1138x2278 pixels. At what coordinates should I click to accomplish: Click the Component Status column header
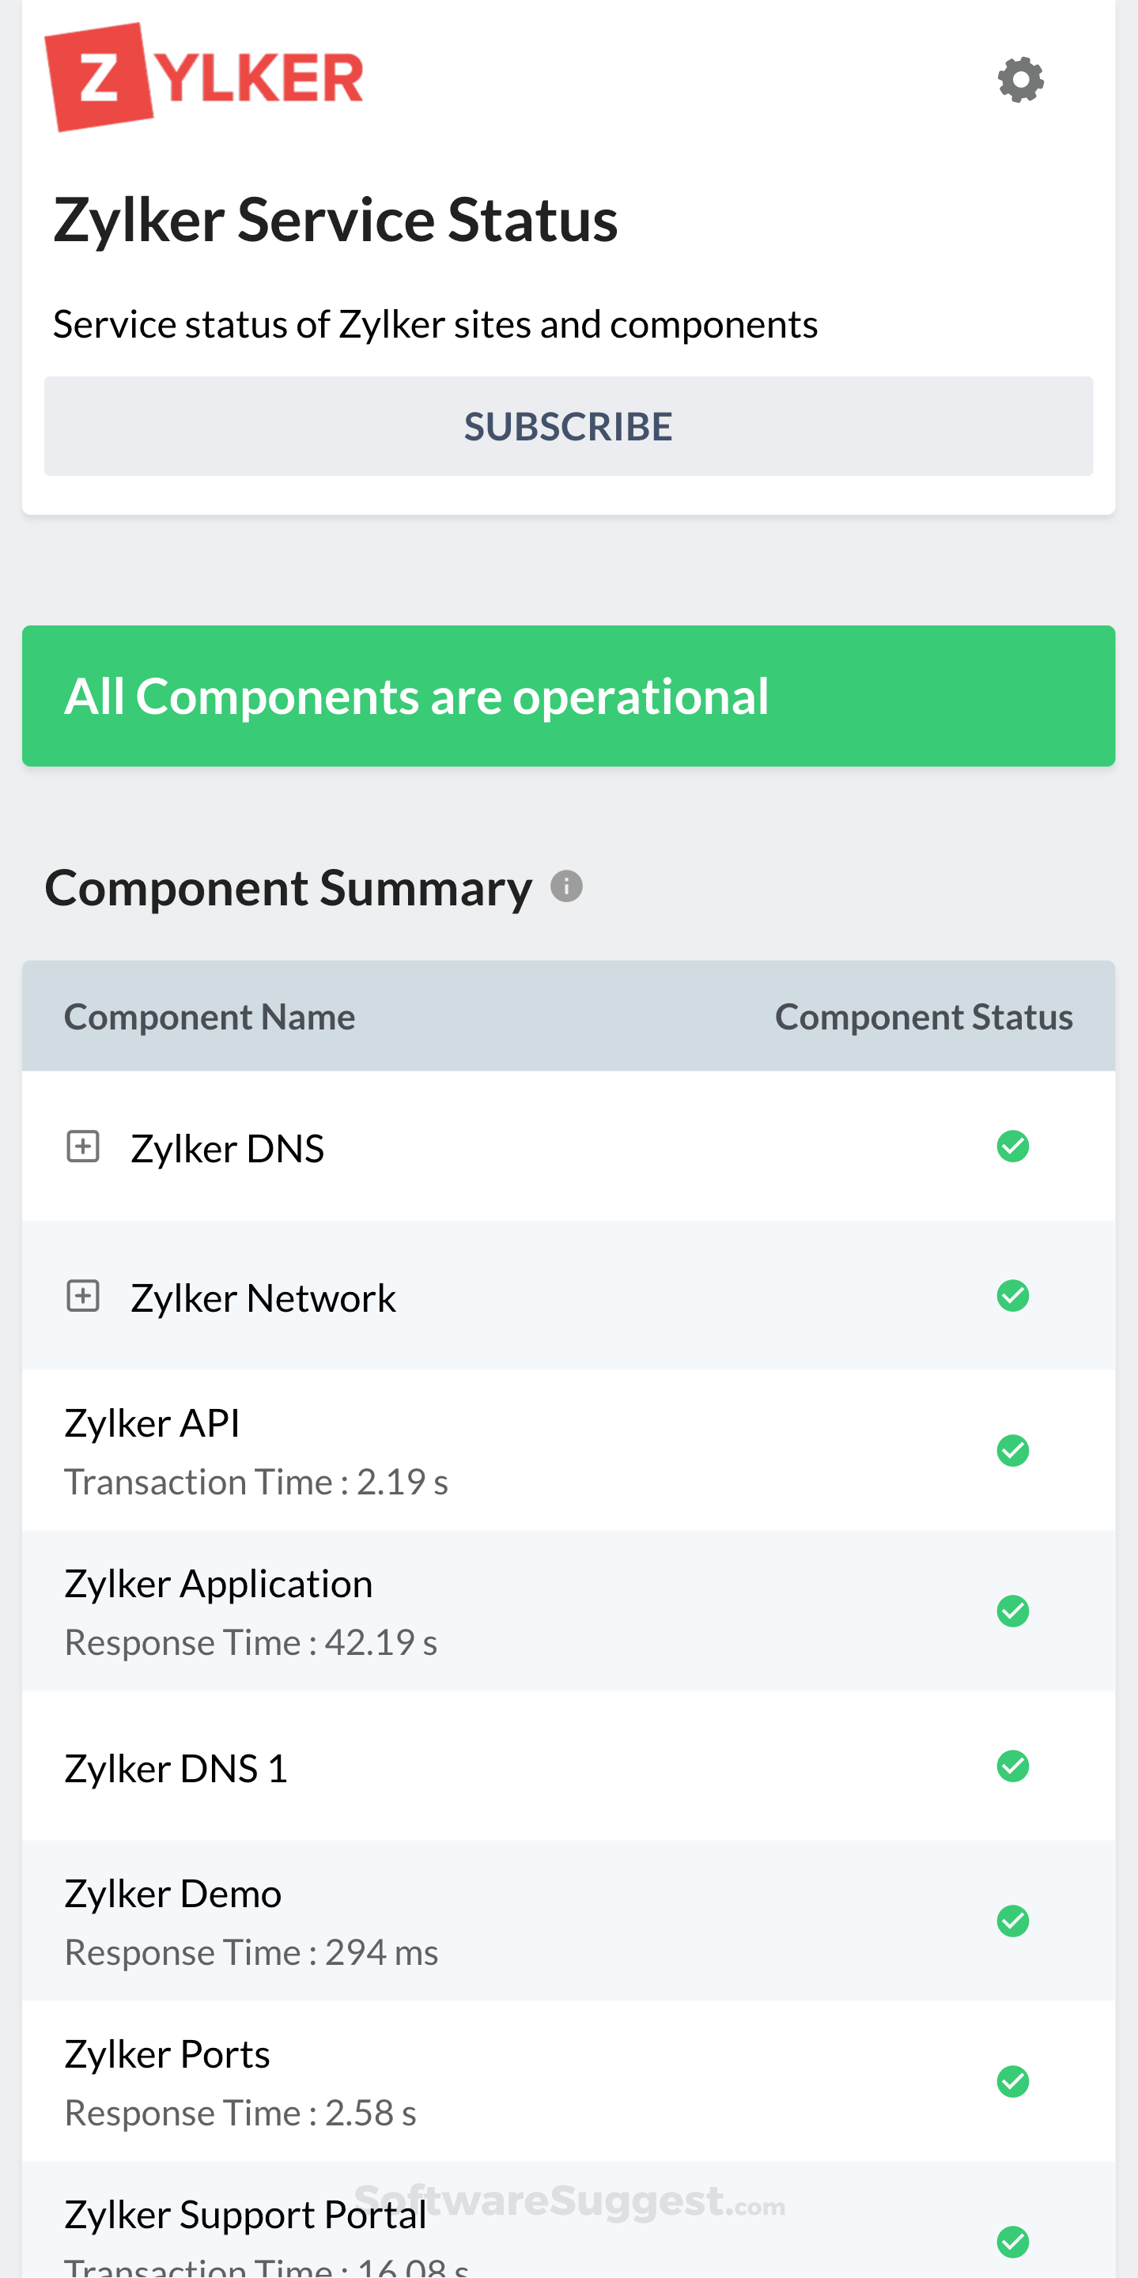pyautogui.click(x=923, y=1017)
